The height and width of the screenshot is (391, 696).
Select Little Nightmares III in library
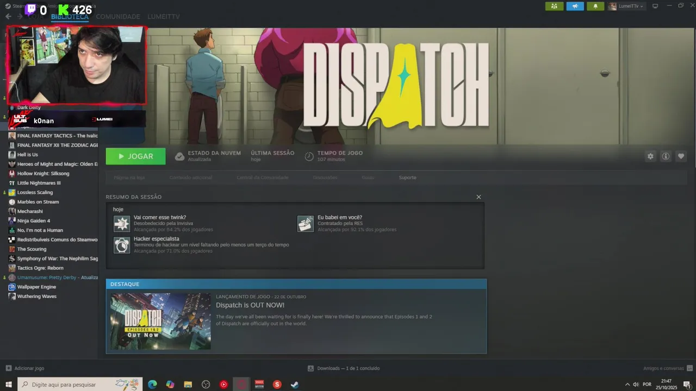(39, 183)
